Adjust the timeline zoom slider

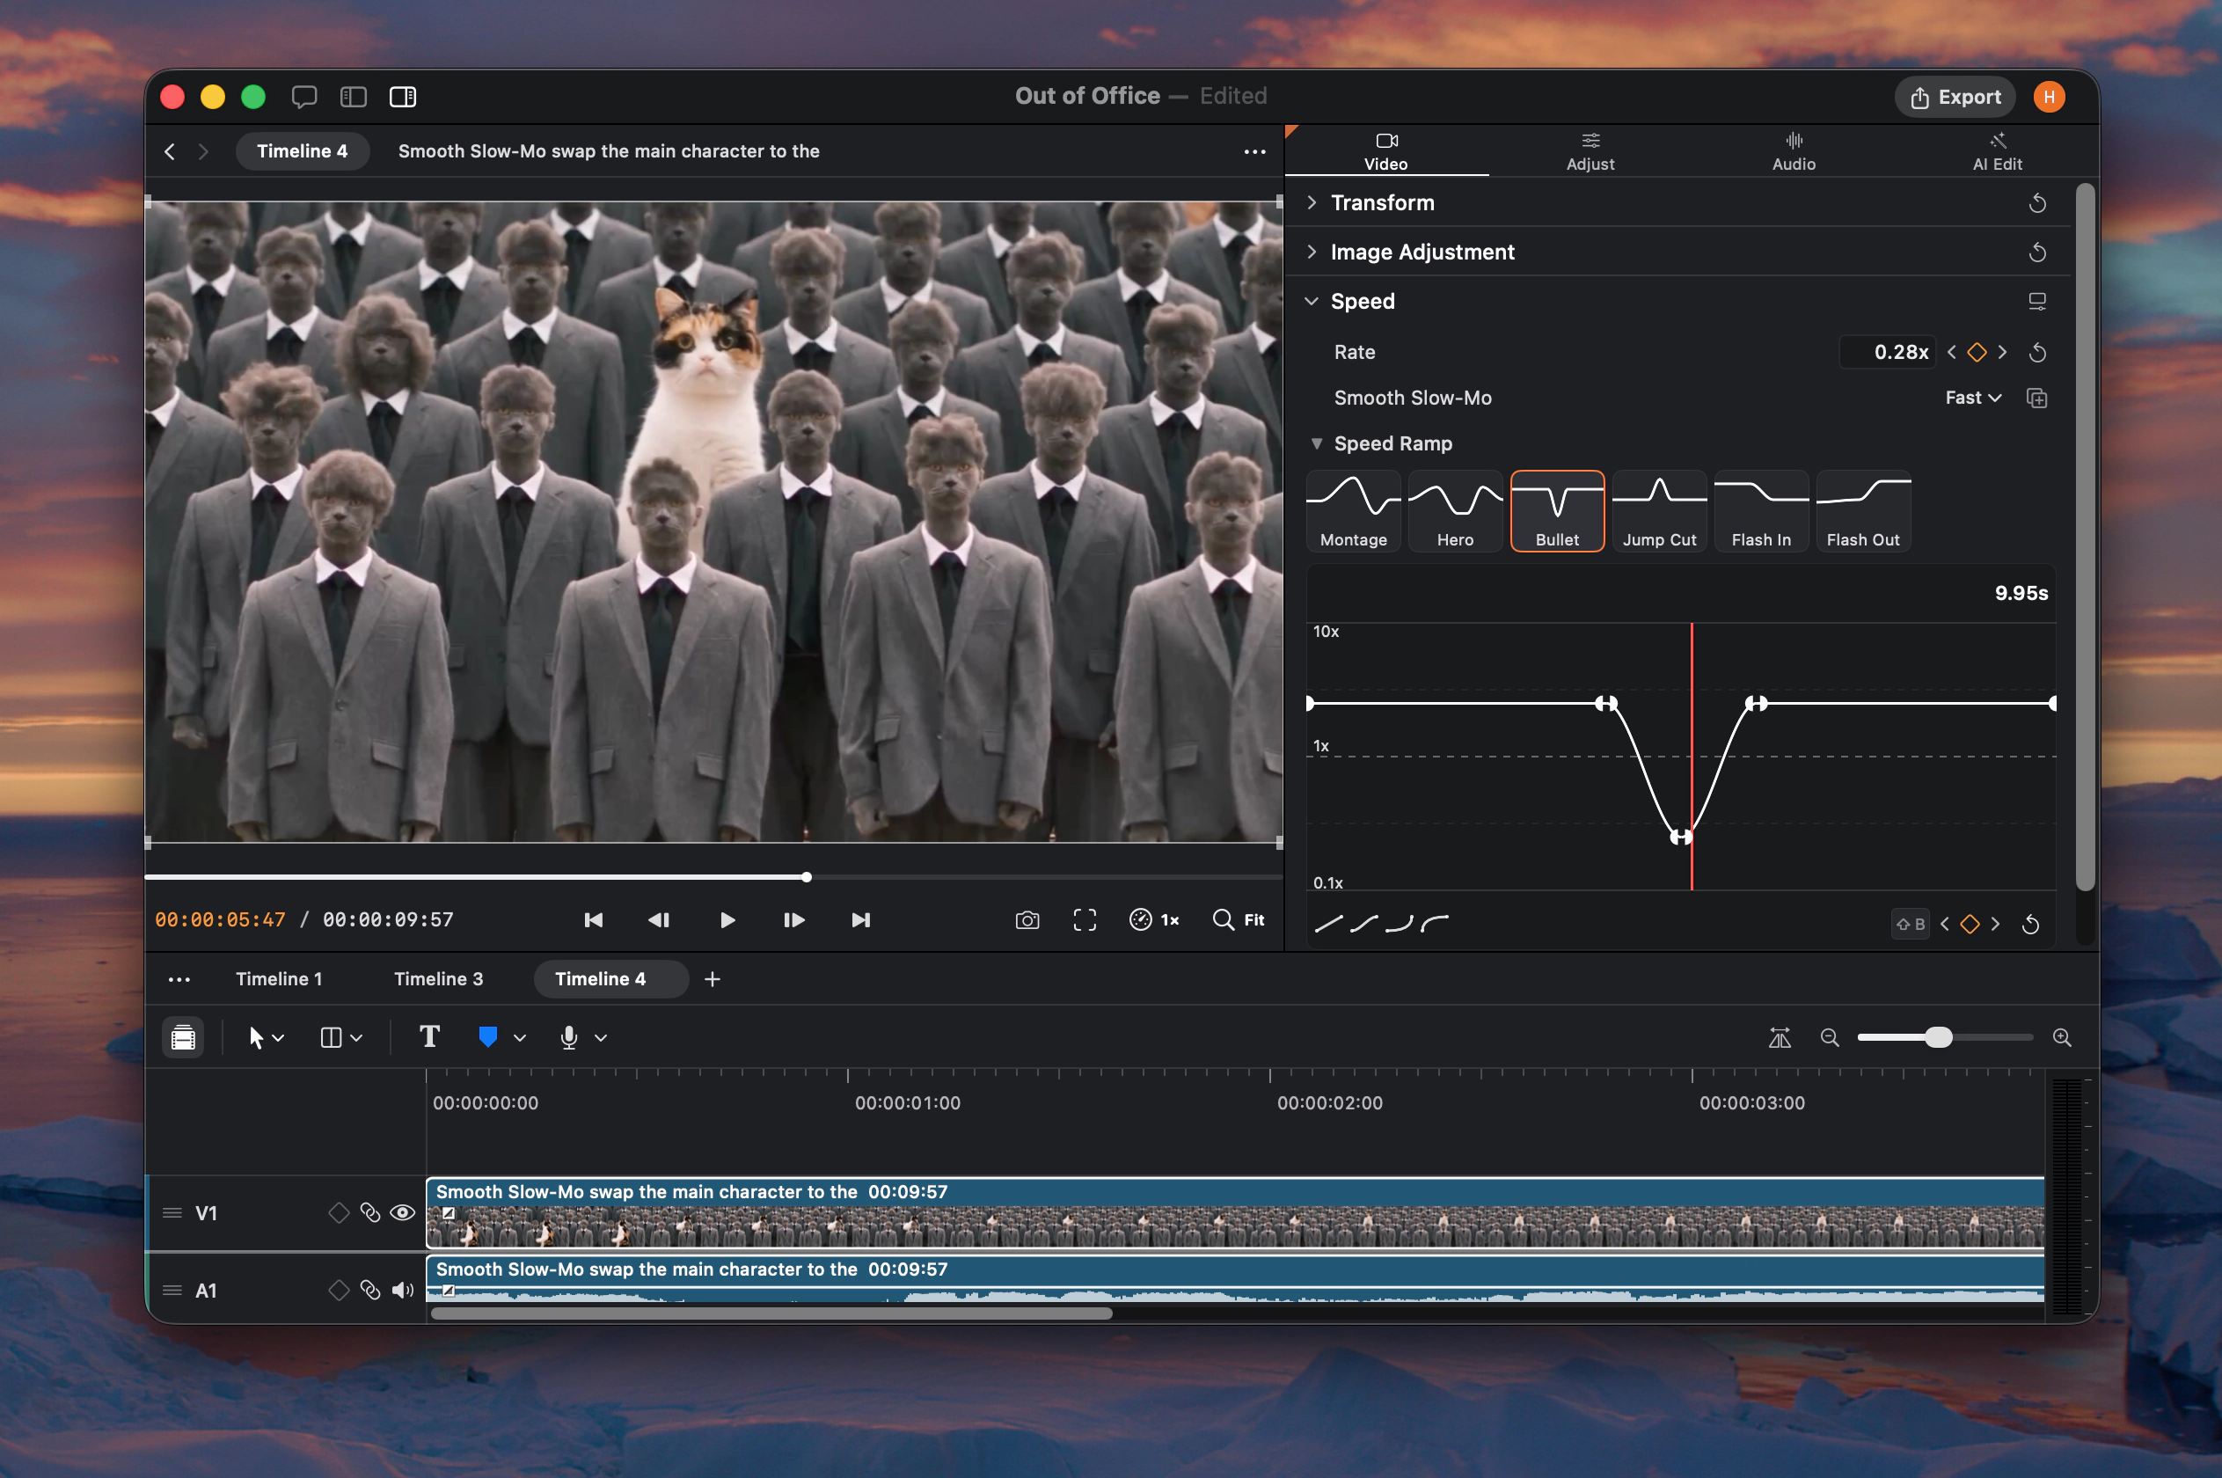pos(1937,1037)
